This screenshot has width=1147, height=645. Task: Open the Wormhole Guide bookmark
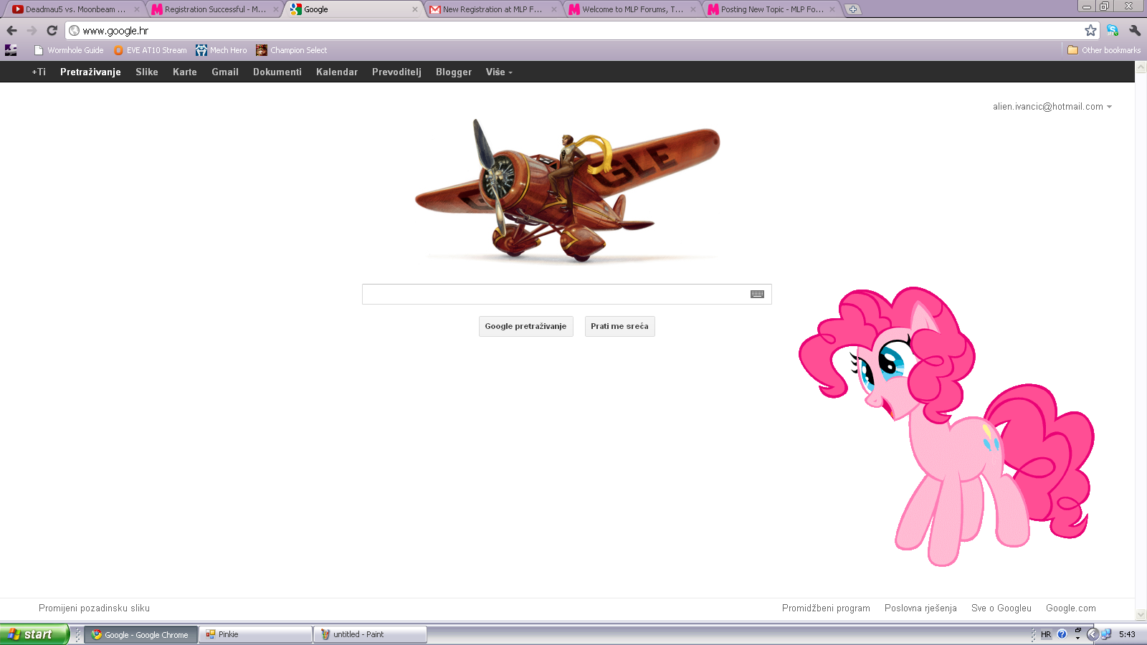69,50
